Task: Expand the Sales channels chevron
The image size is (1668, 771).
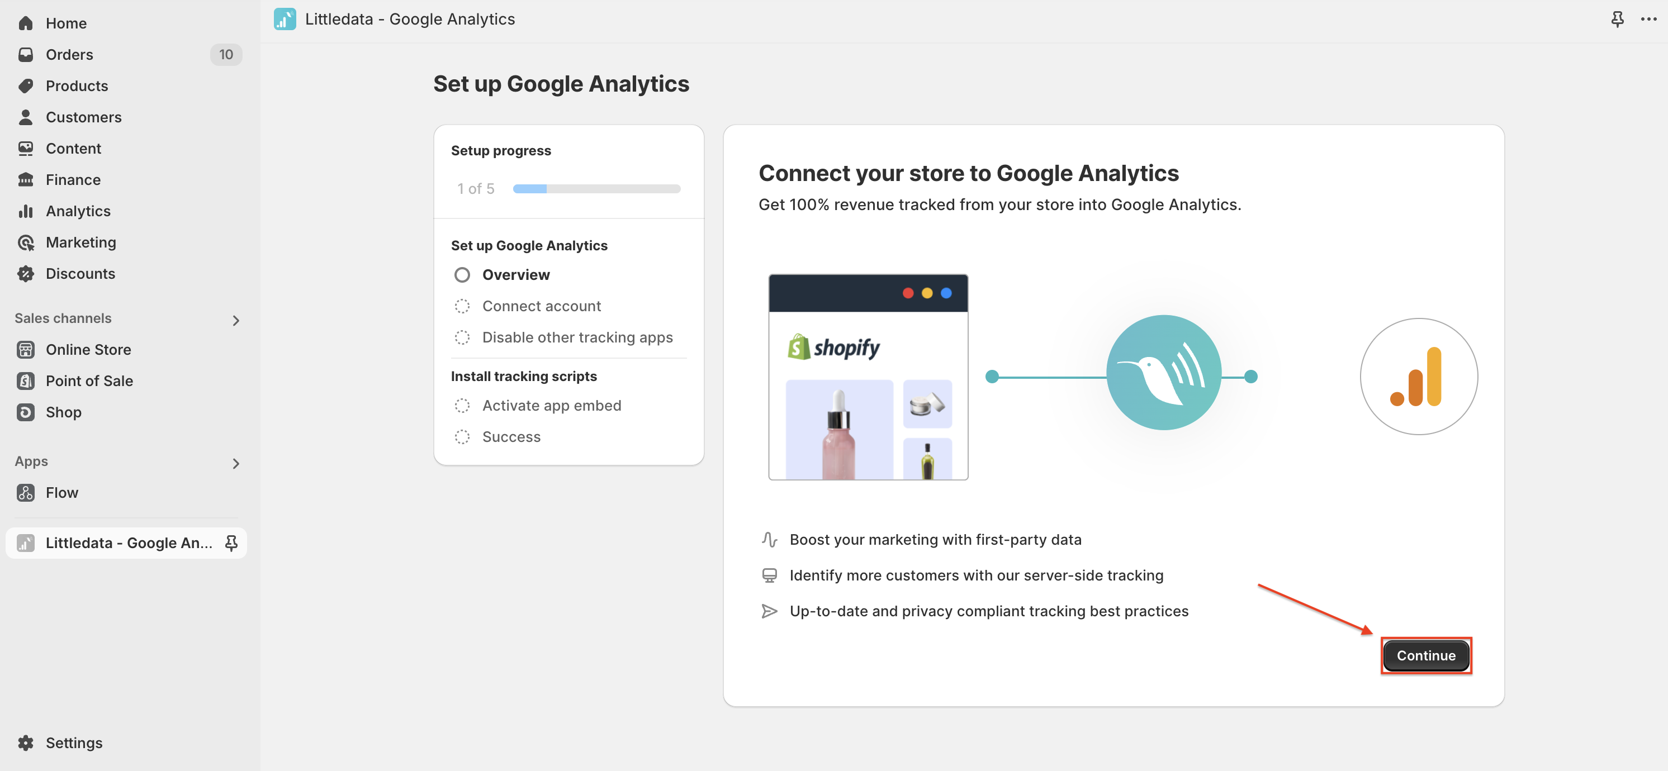Action: pyautogui.click(x=236, y=321)
